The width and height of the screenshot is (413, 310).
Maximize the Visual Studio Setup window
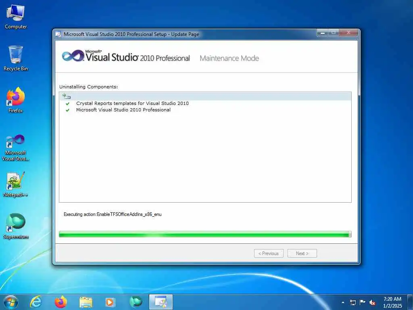[x=334, y=33]
